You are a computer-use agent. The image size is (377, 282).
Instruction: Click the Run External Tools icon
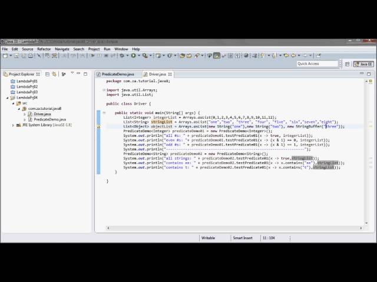point(145,56)
